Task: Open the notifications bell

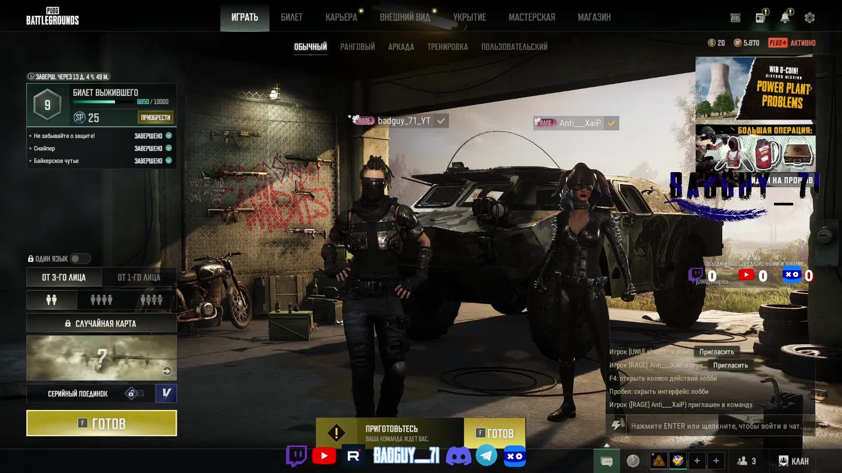Action: (785, 18)
